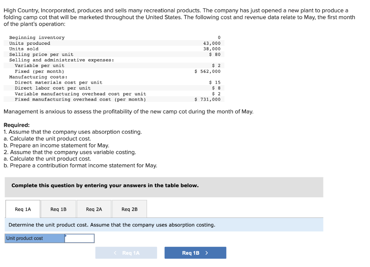The height and width of the screenshot is (267, 370).
Task: Select the Unit product cost label cell
Action: coord(35,238)
